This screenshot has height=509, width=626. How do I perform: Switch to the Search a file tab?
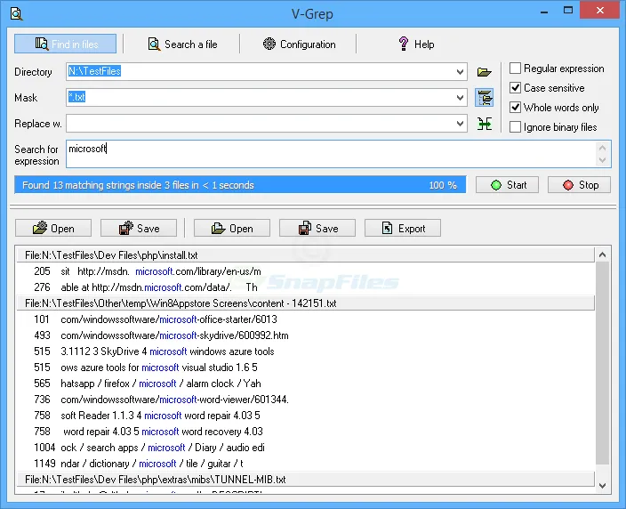(182, 44)
